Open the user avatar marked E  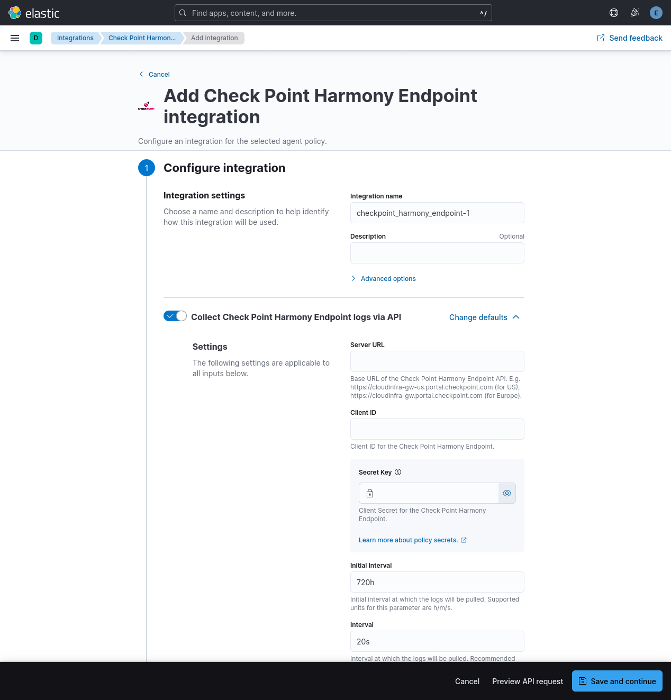656,13
